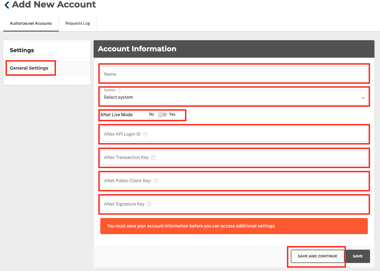Click the orange save-account warning message
This screenshot has height=271, width=380.
click(x=234, y=226)
